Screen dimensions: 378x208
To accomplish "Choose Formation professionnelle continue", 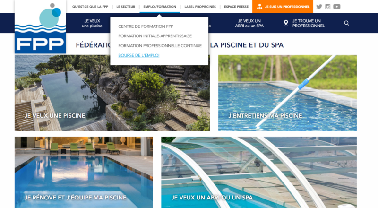I will [160, 45].
